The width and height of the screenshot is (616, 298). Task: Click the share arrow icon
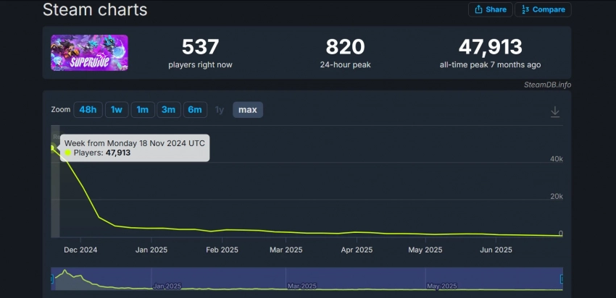(x=478, y=9)
